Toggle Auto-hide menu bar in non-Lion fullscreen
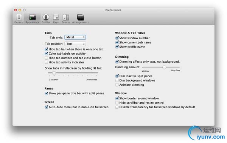The height and width of the screenshot is (143, 227). [47, 107]
